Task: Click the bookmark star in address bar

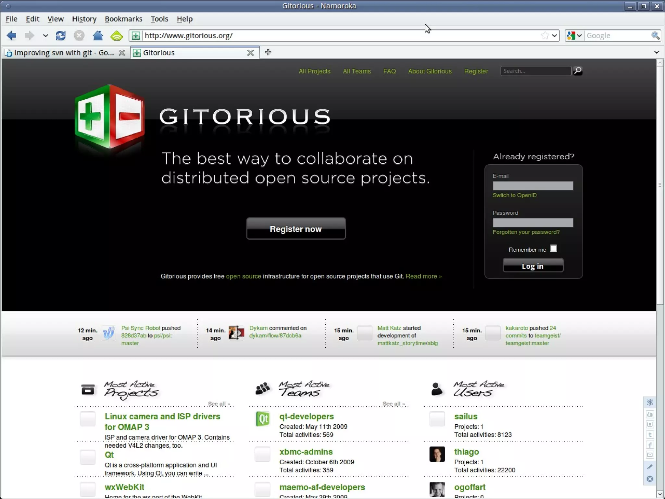Action: [x=545, y=35]
